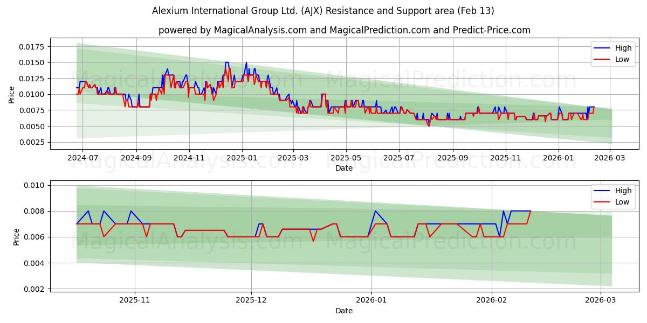Click the '2026-03' tick in top chart

[609, 158]
